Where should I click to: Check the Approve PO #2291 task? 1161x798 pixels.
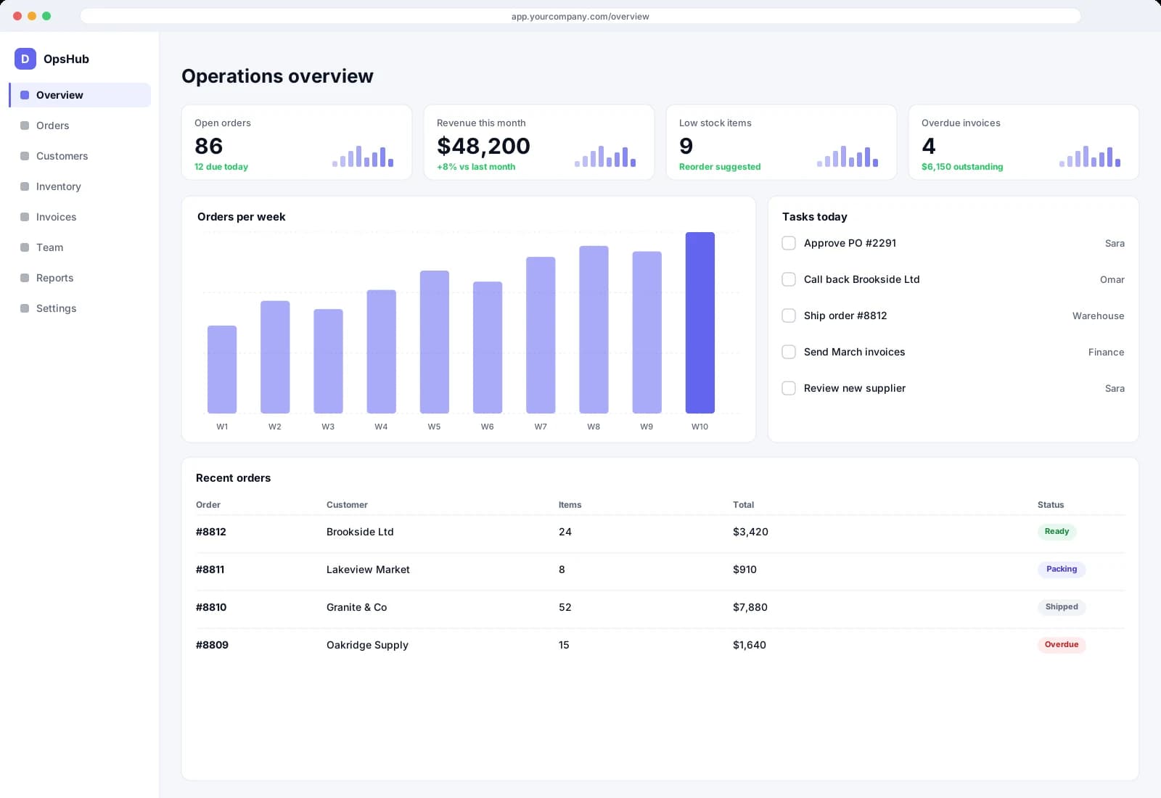pyautogui.click(x=789, y=243)
